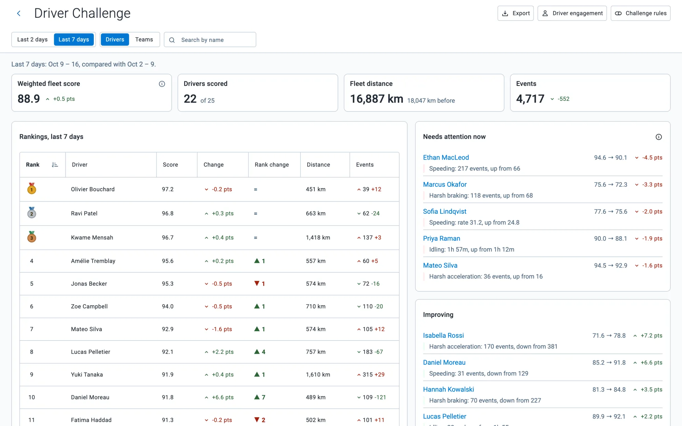The width and height of the screenshot is (682, 426).
Task: Click Amélie Tremblay's rank-up arrow
Action: point(257,261)
